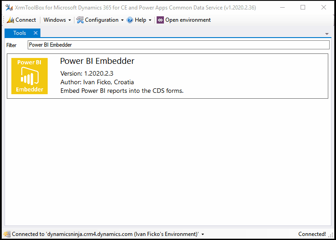Image resolution: width=336 pixels, height=240 pixels.
Task: Close the Tools tab
Action: click(35, 33)
